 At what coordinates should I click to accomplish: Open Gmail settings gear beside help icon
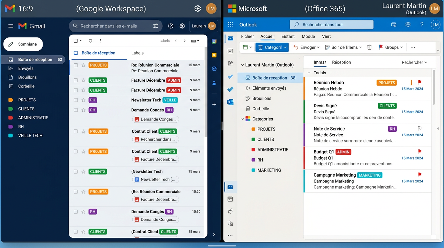tap(182, 26)
